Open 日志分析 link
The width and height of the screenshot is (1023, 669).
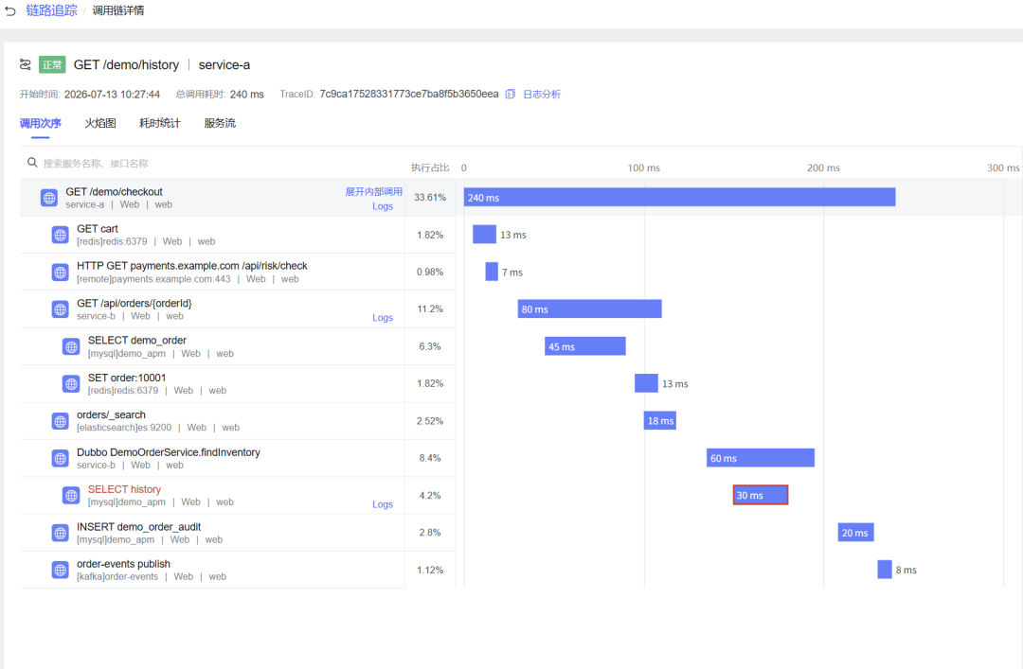pos(542,94)
